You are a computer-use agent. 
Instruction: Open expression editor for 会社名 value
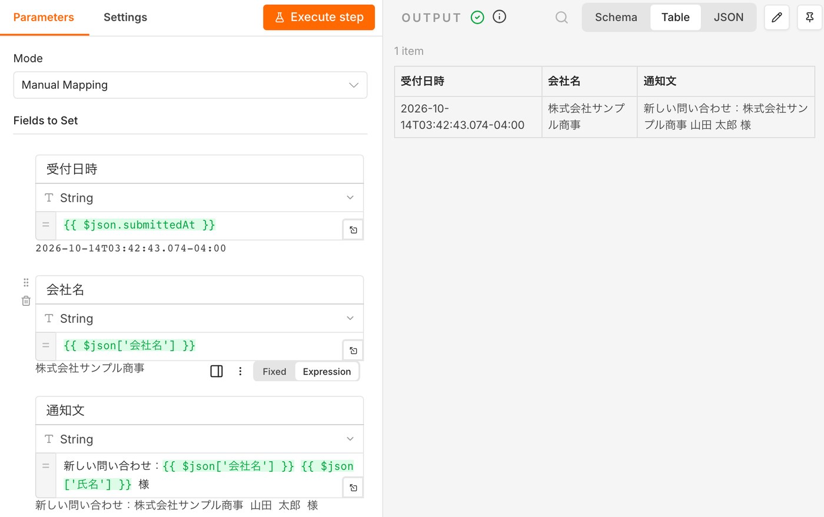[353, 351]
